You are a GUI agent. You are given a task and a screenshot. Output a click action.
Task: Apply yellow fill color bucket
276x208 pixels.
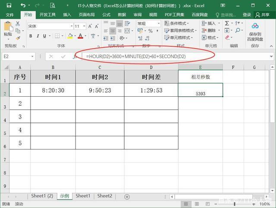70,36
